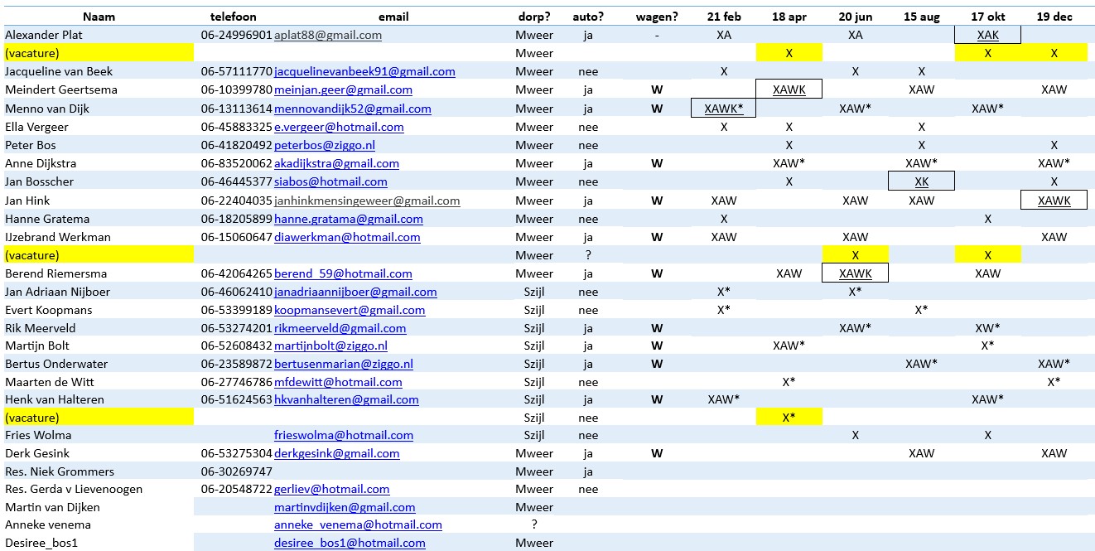Select the '21 feb' date header
The height and width of the screenshot is (551, 1095).
(723, 17)
